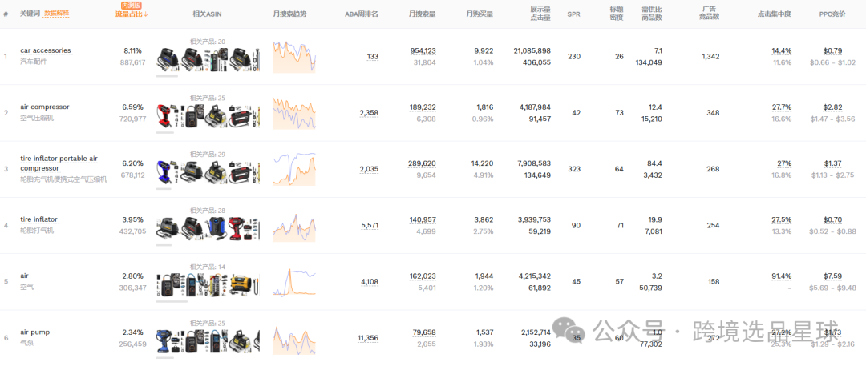This screenshot has width=866, height=366.
Task: Click the sort arrow beside 流量占比
Action: 146,14
